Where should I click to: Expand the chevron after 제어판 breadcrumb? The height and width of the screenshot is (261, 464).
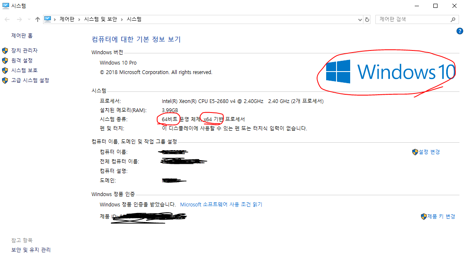(x=79, y=19)
